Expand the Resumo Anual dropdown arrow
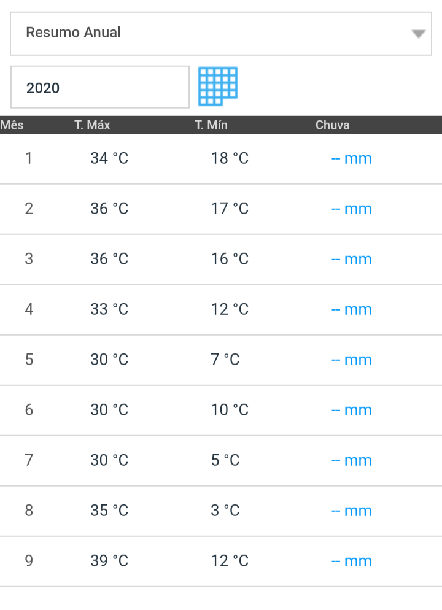This screenshot has height=610, width=442. (x=418, y=34)
